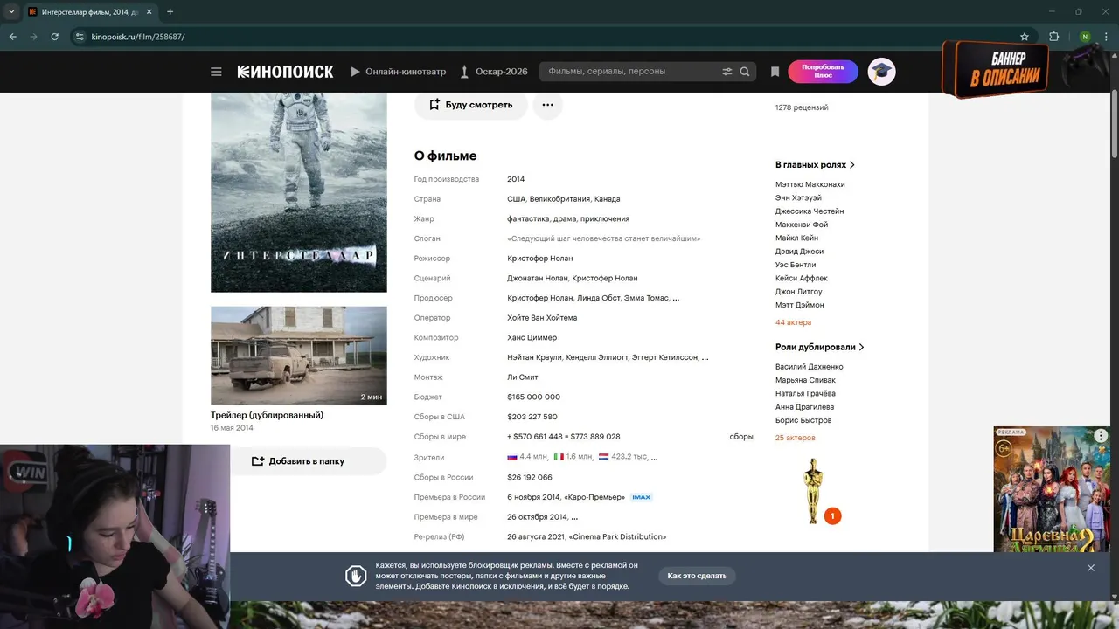Open 44 актера link

[793, 322]
